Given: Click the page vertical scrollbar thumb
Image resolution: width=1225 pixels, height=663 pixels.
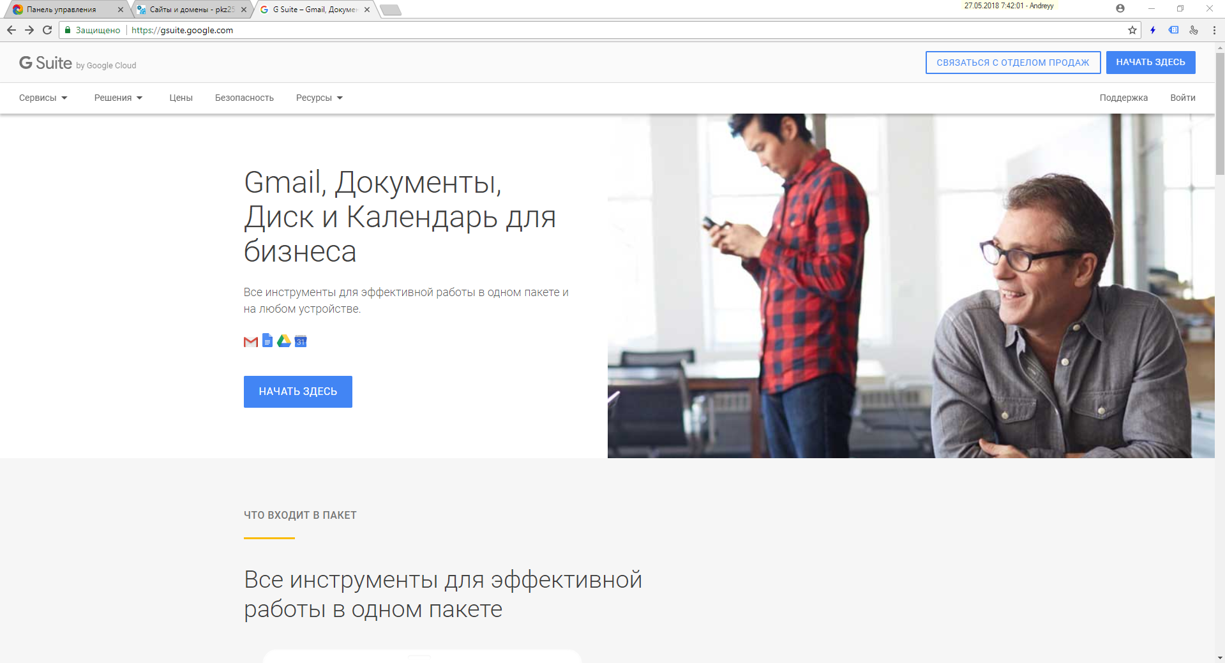Looking at the screenshot, I should click(1220, 114).
